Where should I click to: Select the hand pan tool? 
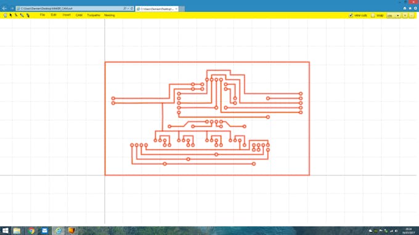point(6,15)
